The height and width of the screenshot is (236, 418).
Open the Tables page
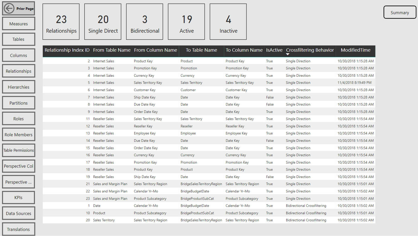pos(18,39)
